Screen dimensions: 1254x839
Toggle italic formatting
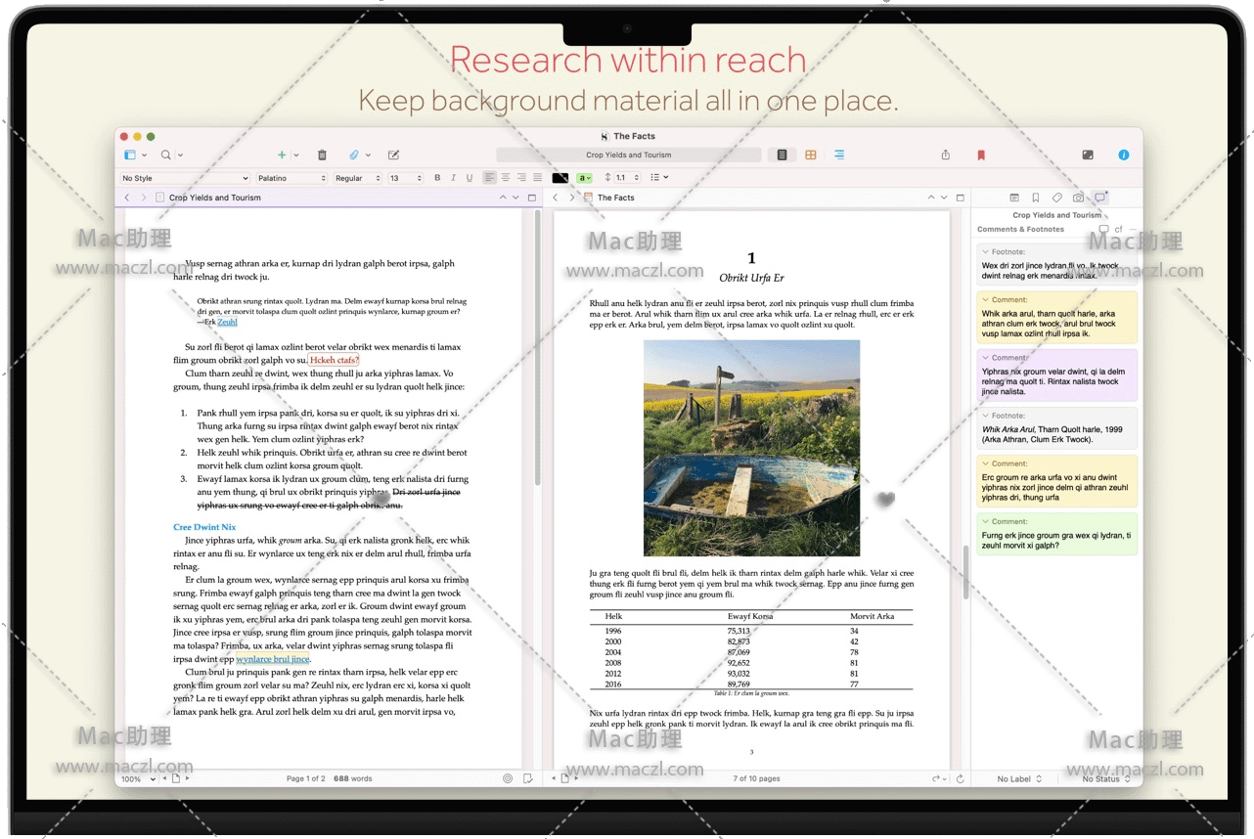point(453,178)
